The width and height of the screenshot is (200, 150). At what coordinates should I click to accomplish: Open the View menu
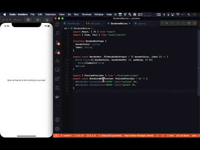click(62, 15)
